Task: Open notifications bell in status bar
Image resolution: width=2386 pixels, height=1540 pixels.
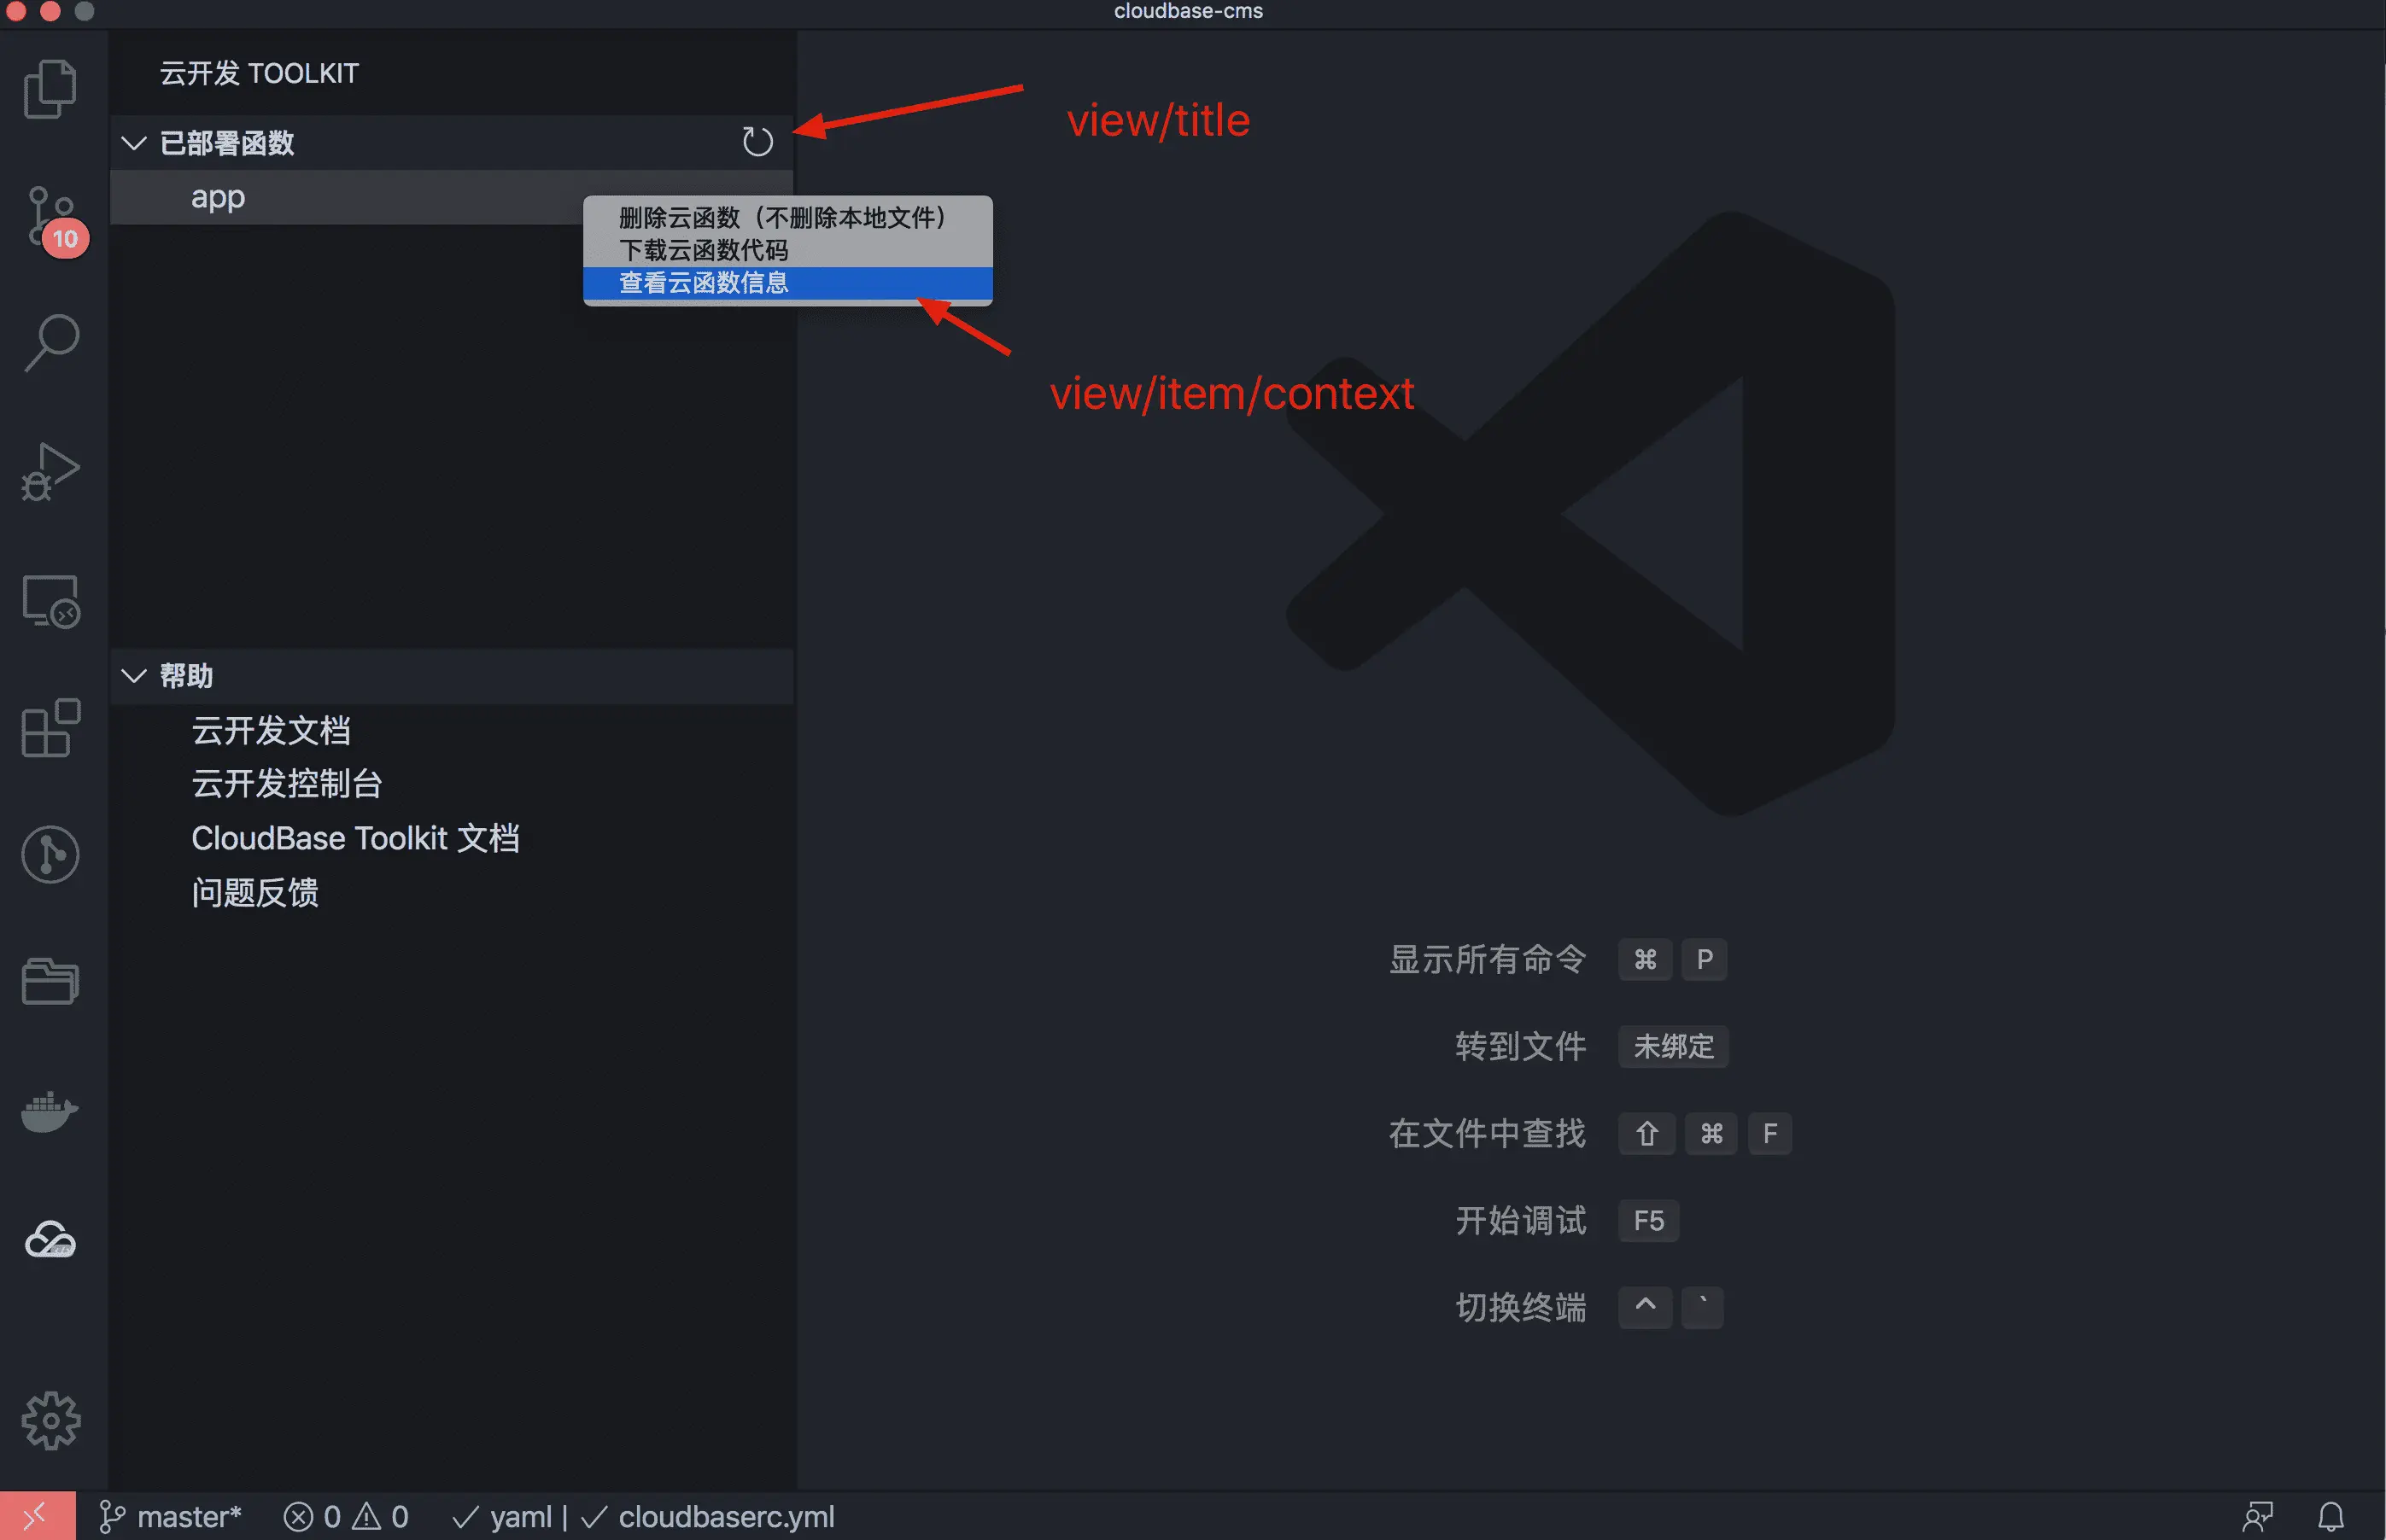Action: pyautogui.click(x=2331, y=1517)
